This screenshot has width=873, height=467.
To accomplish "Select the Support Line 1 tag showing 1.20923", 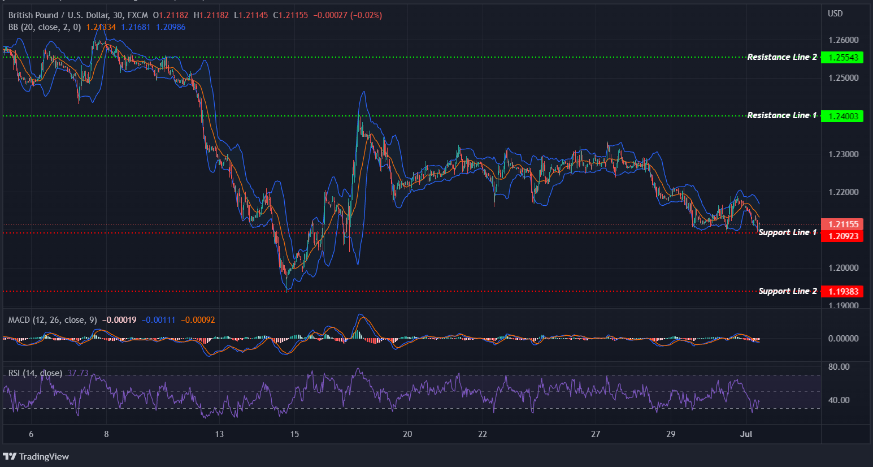I will [842, 236].
